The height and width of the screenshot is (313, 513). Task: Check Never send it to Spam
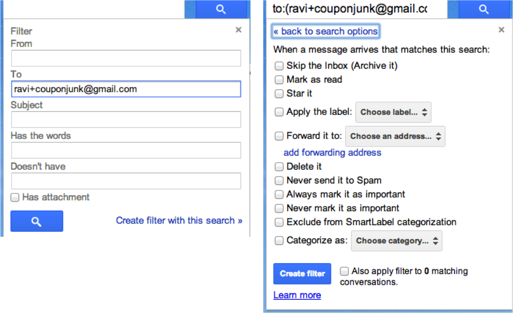point(279,181)
